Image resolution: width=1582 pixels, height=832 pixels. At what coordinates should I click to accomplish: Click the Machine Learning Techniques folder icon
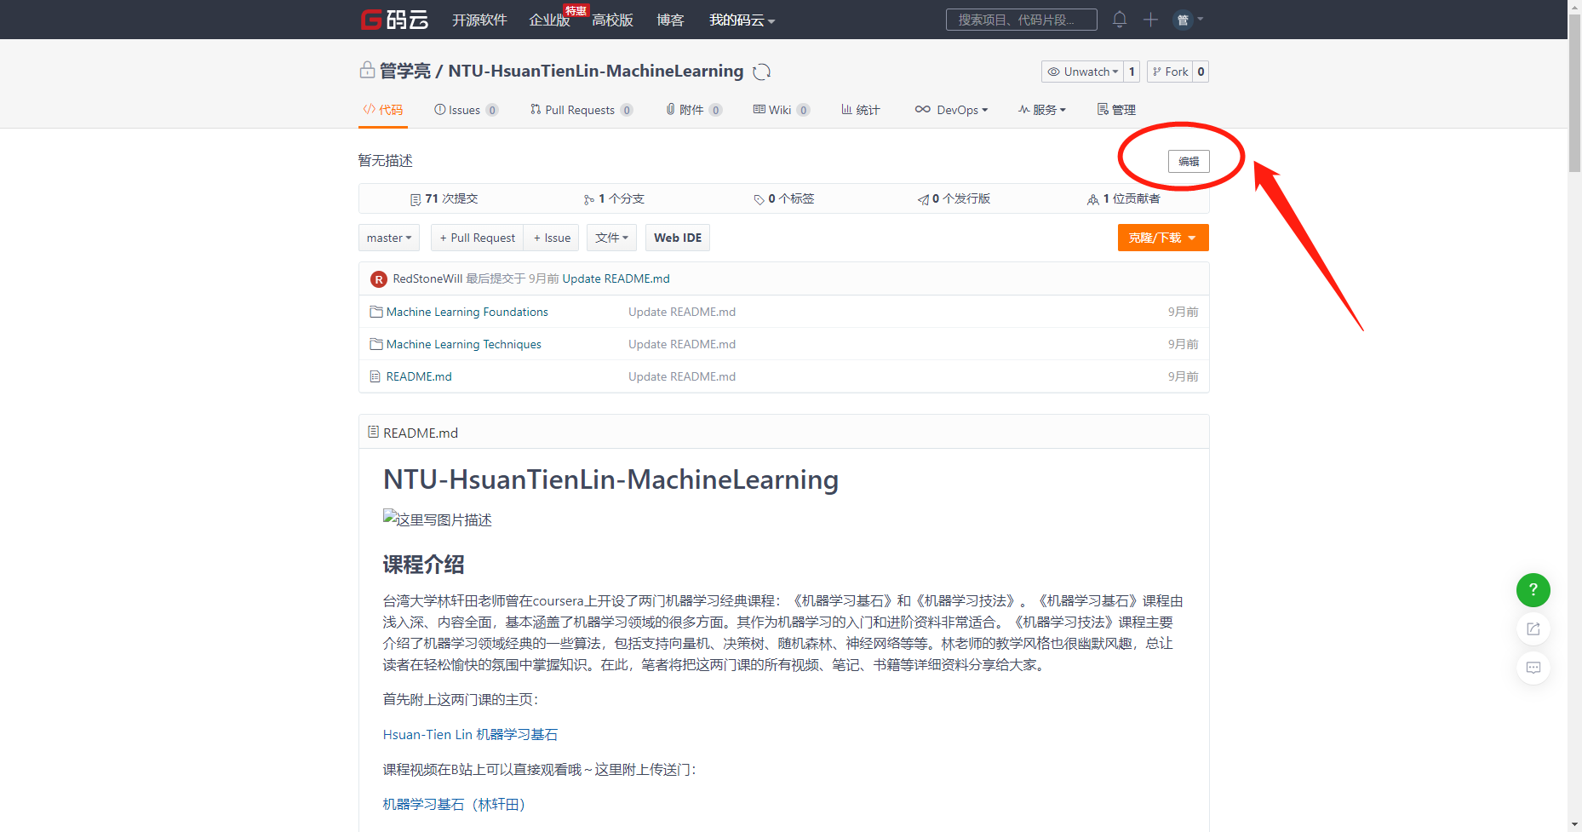375,344
